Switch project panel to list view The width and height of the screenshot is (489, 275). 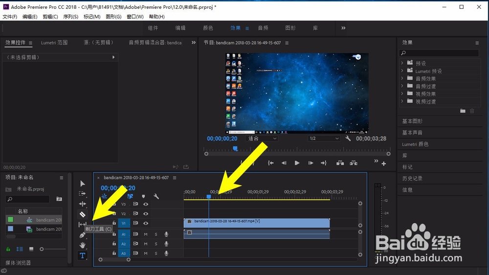20,249
